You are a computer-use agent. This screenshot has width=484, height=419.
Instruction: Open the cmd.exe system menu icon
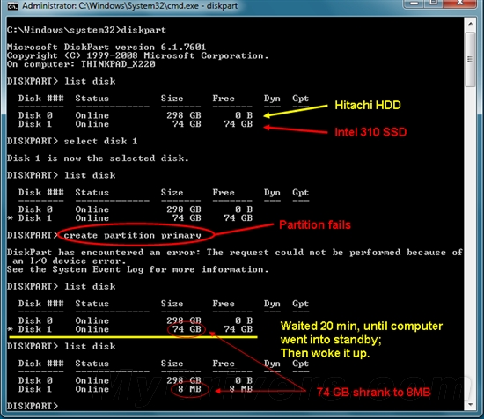coord(13,6)
